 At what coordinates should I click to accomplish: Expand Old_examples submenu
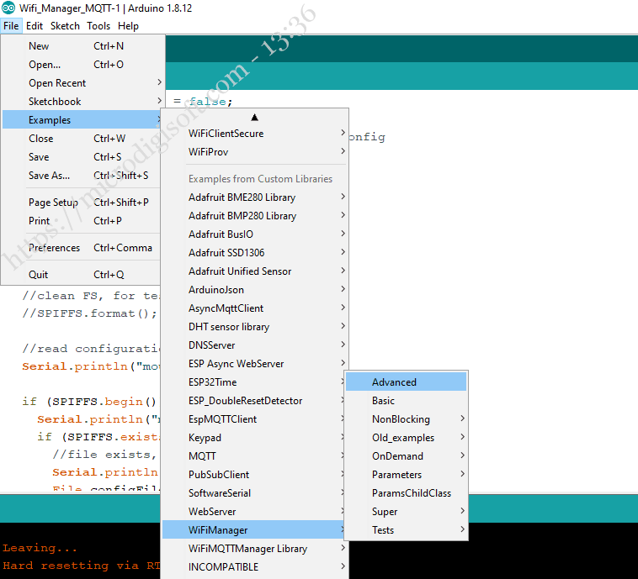click(x=406, y=438)
